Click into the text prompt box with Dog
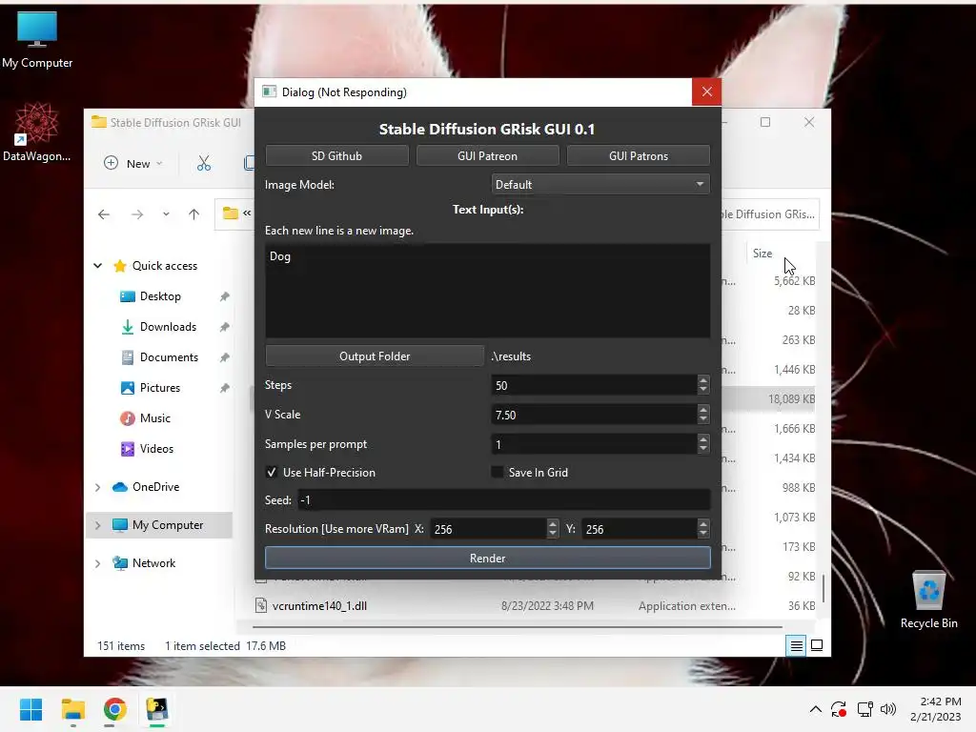Image resolution: width=976 pixels, height=732 pixels. (487, 291)
